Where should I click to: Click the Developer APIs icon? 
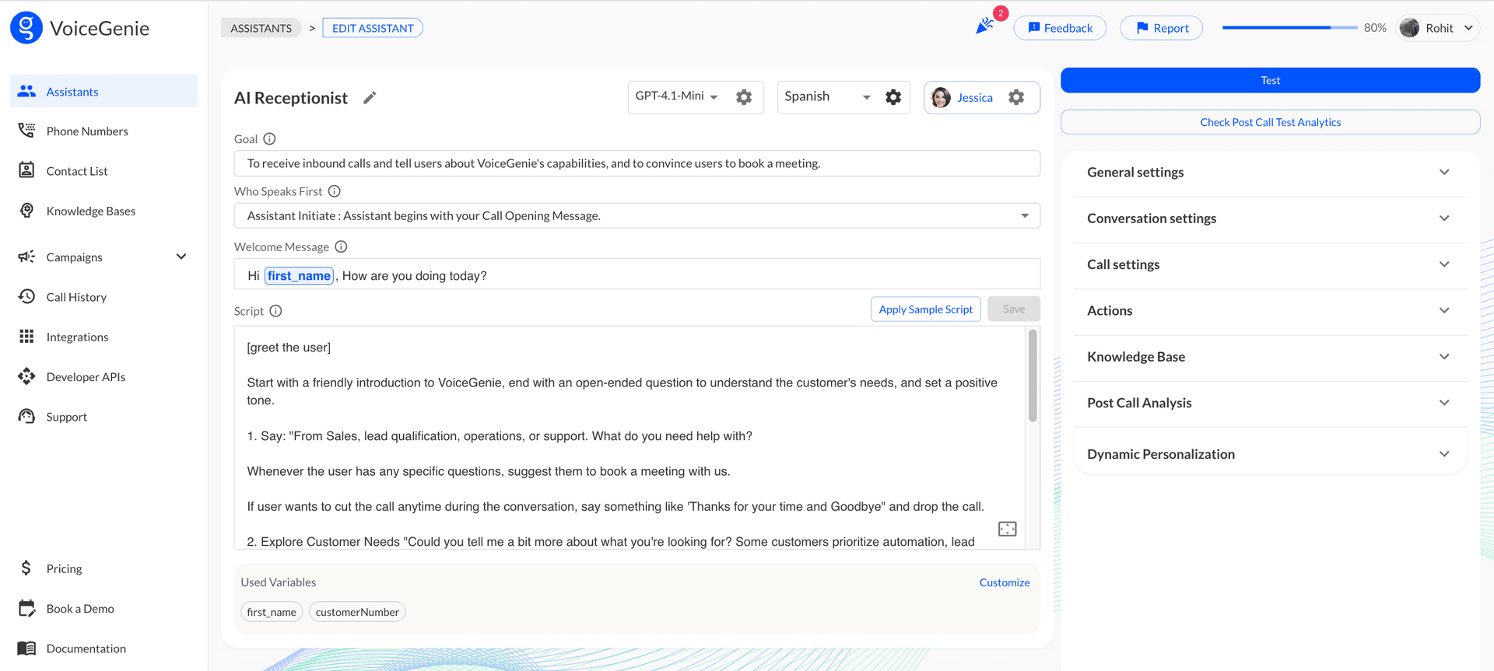point(26,376)
